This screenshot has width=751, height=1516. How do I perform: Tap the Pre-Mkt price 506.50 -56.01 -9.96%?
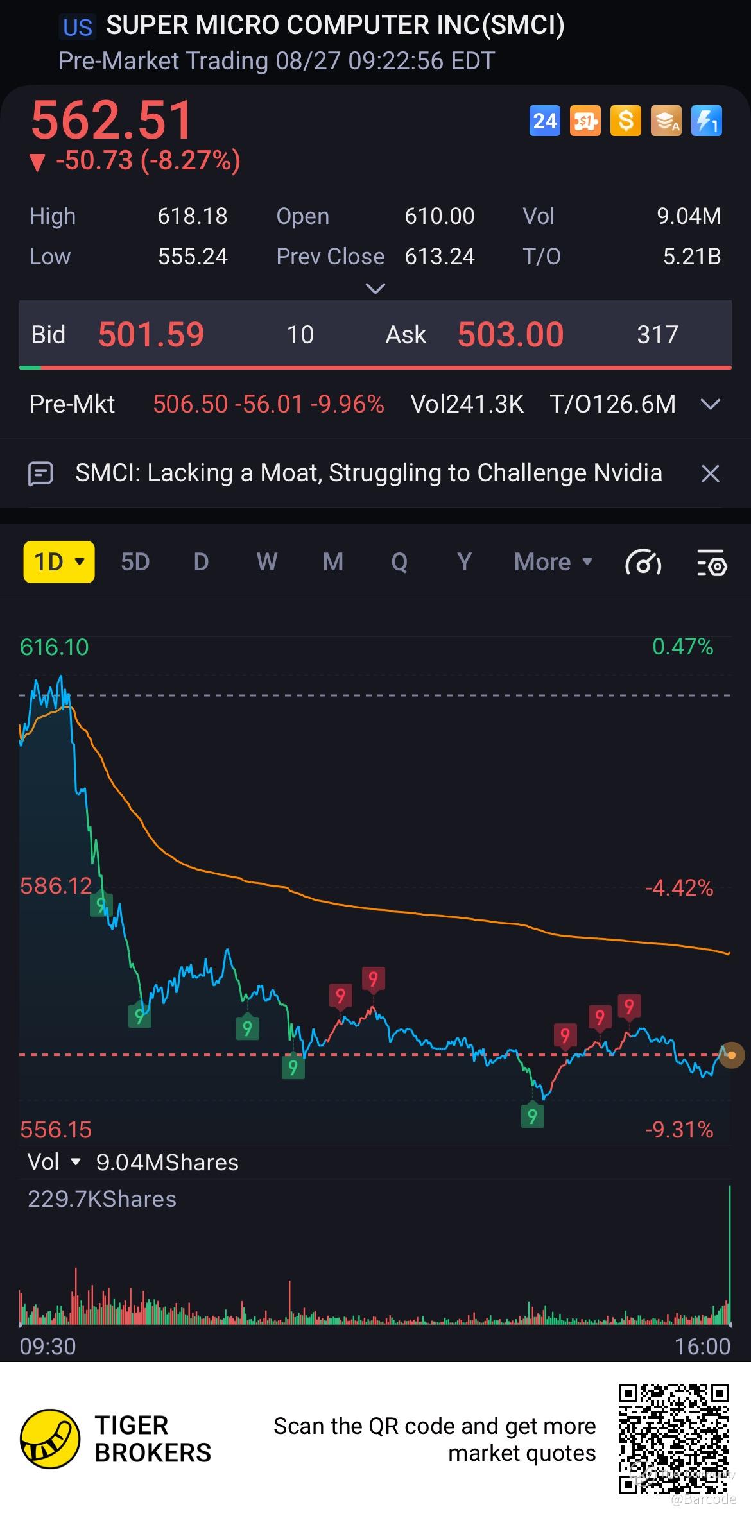click(268, 404)
